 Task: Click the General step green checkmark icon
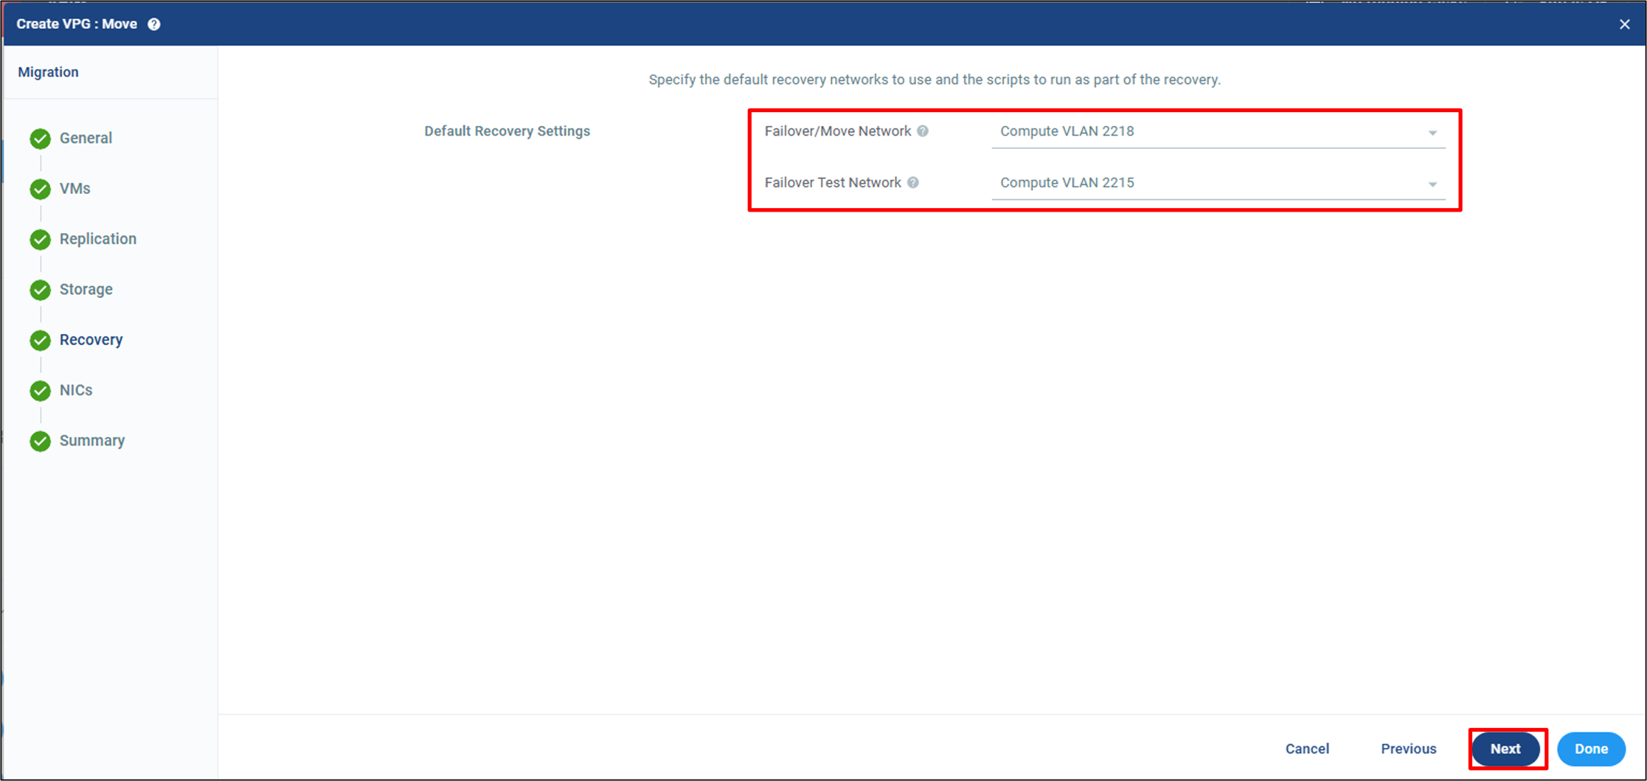pos(41,139)
